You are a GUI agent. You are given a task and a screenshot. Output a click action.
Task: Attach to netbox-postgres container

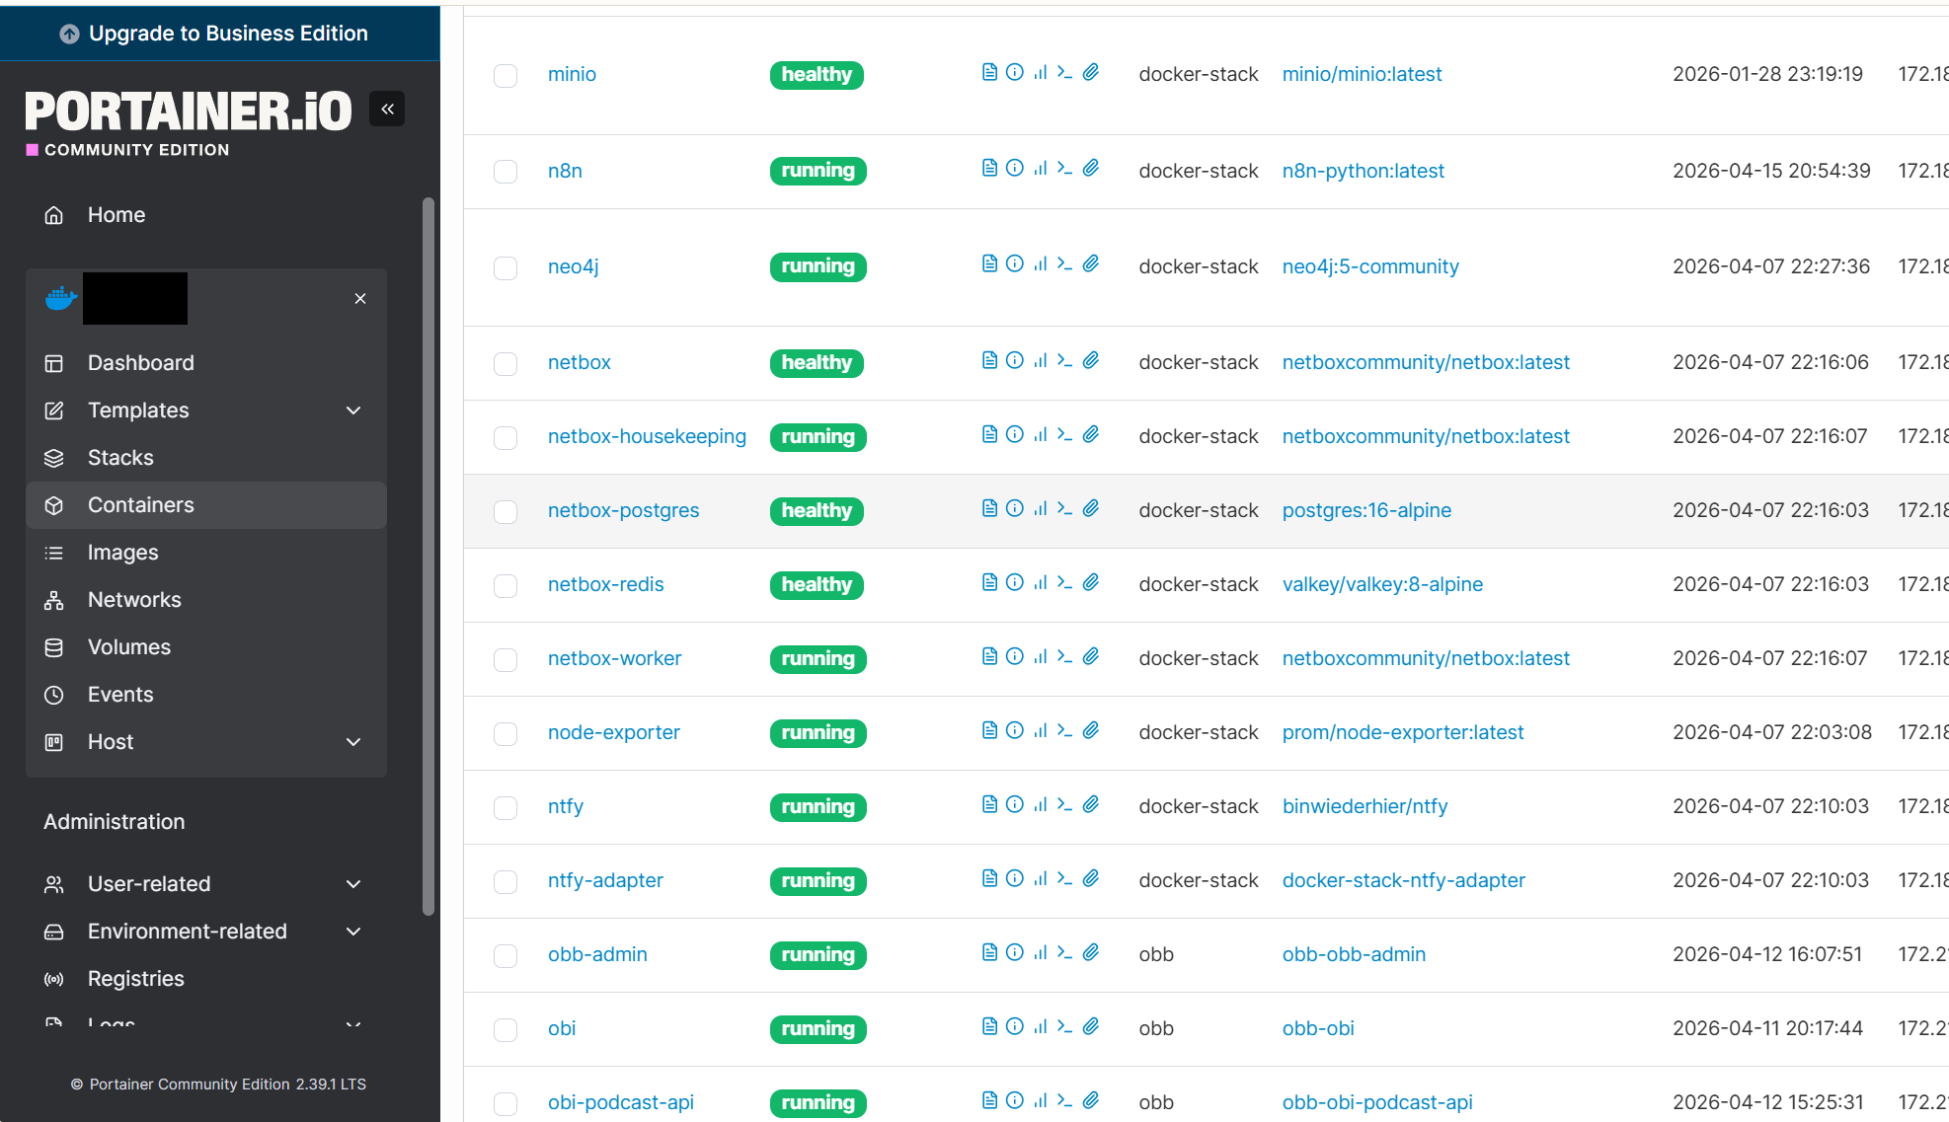coord(1091,508)
